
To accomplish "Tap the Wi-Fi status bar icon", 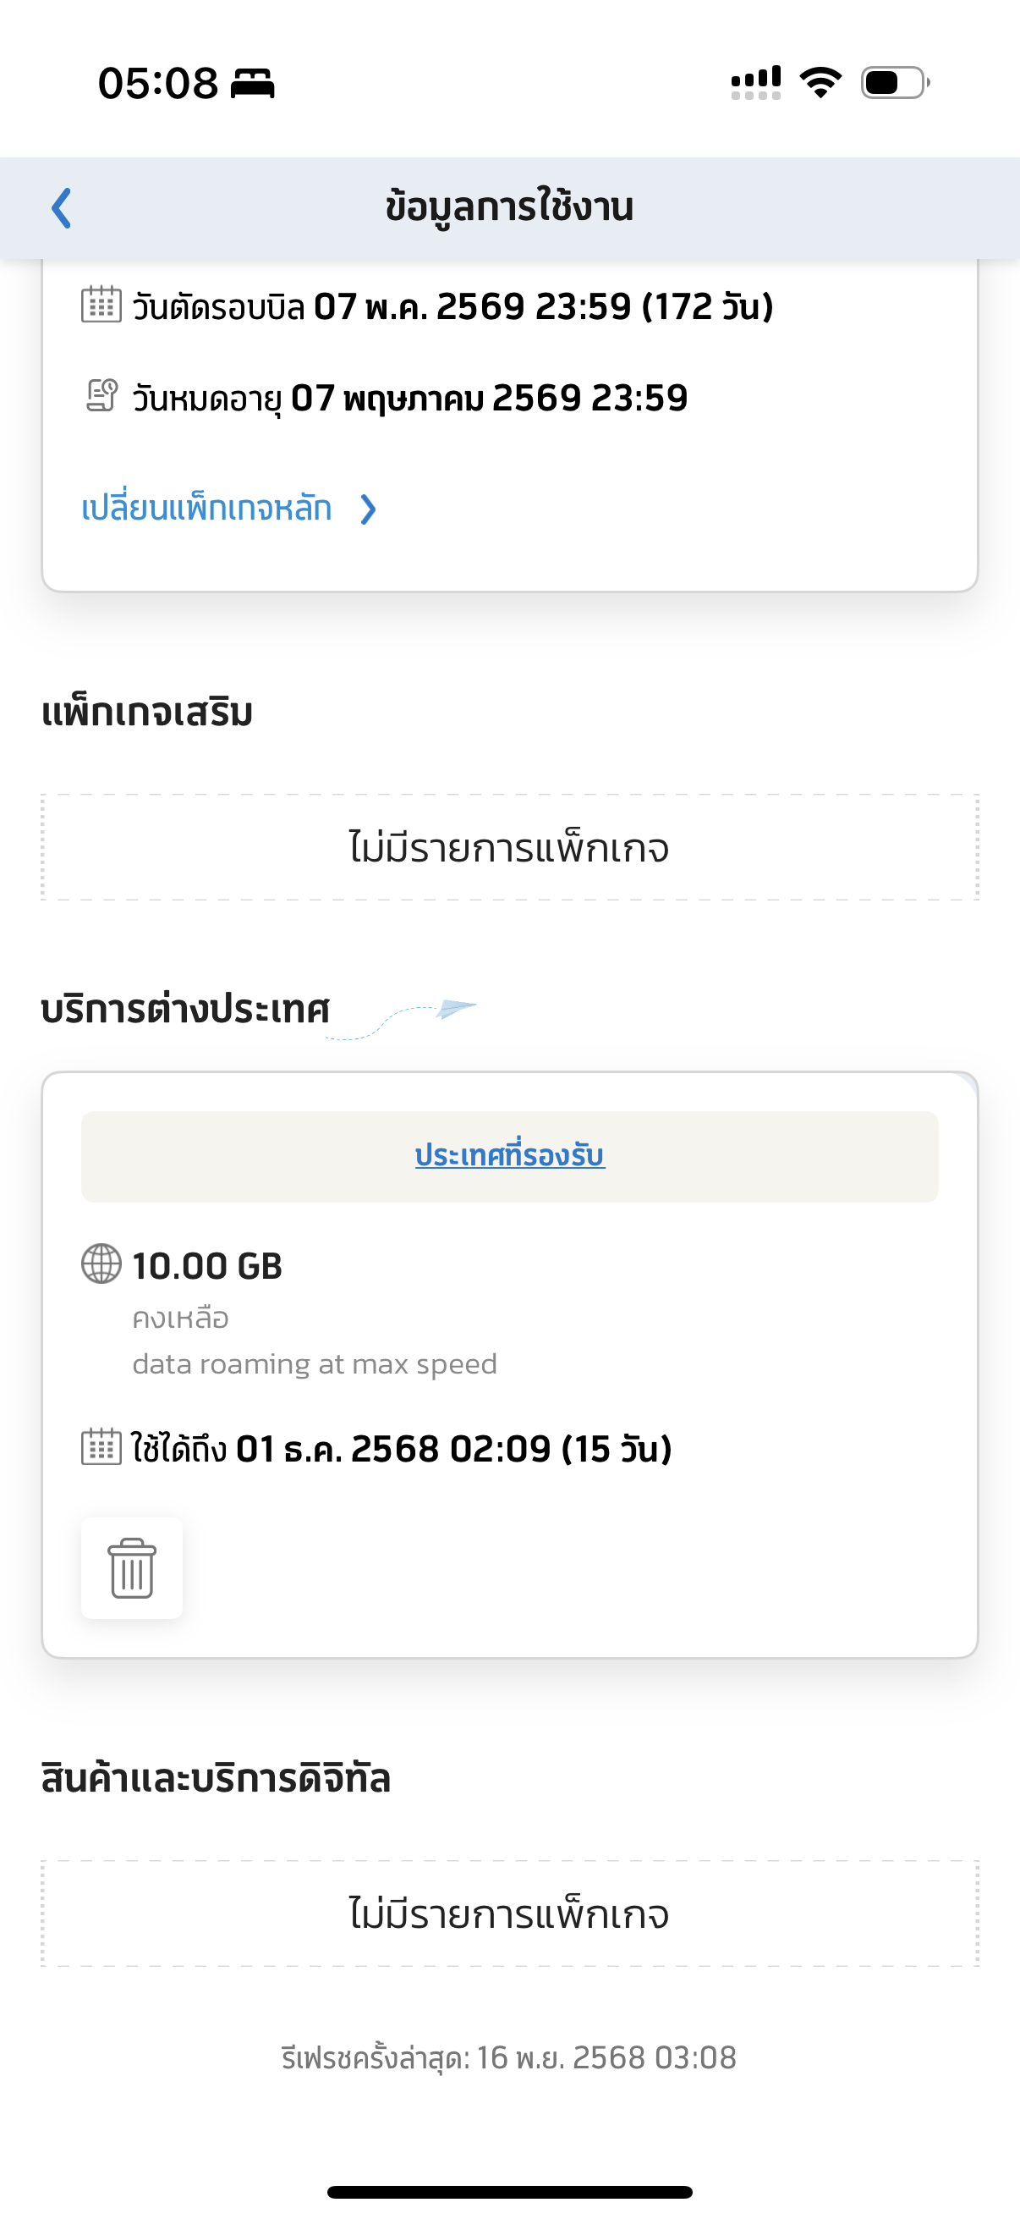I will click(x=820, y=83).
